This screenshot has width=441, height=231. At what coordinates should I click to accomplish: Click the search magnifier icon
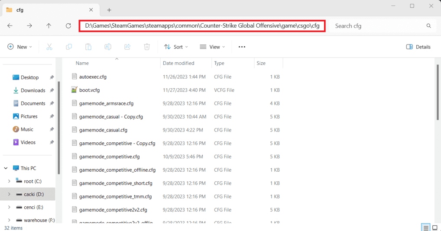(x=428, y=26)
